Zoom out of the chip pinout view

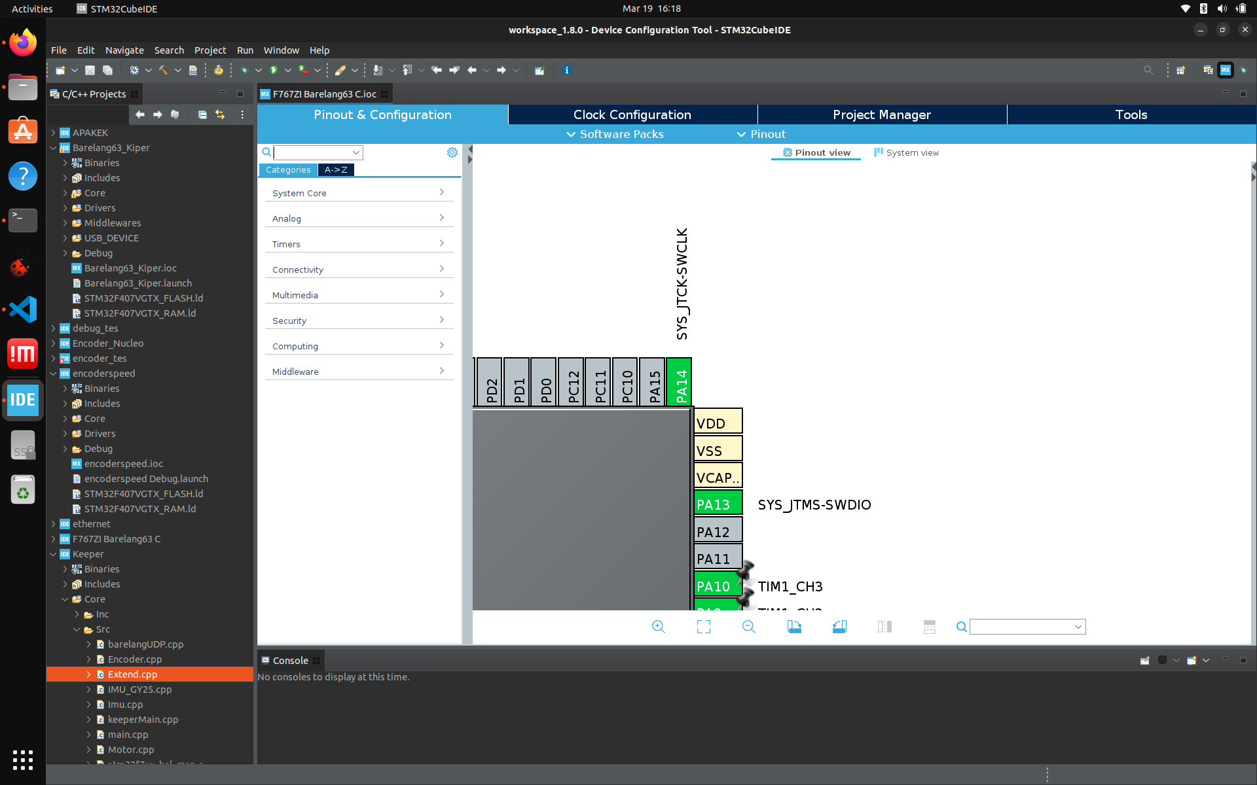(749, 627)
